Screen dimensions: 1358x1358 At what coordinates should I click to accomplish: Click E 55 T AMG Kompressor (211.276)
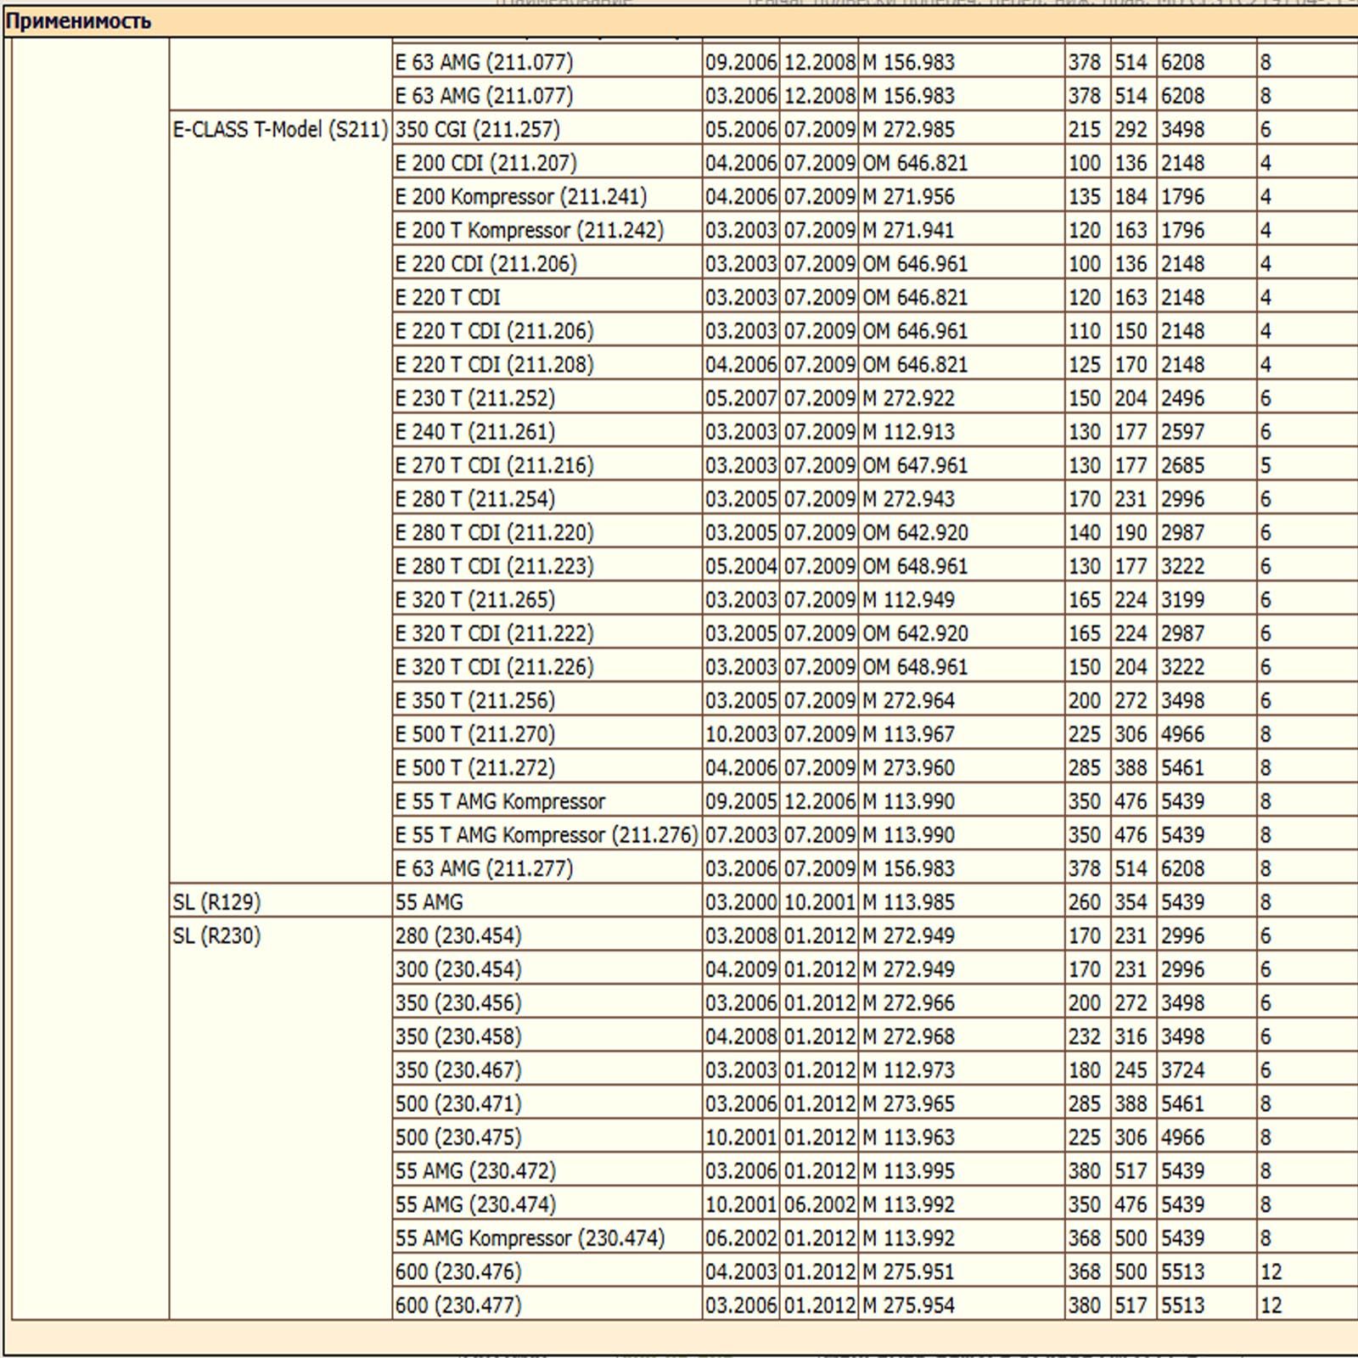click(546, 835)
